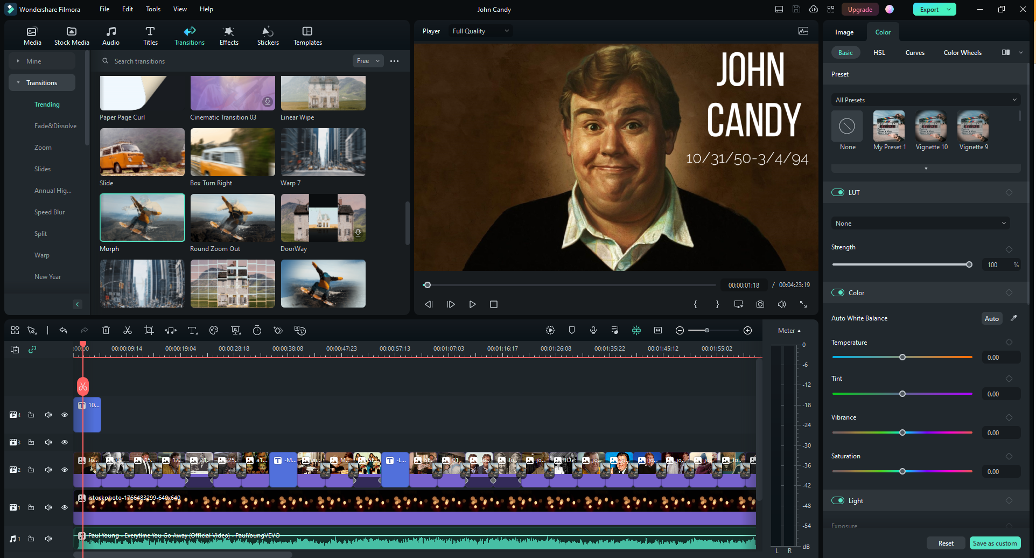Open the Stock Media library
The width and height of the screenshot is (1036, 558).
click(72, 36)
